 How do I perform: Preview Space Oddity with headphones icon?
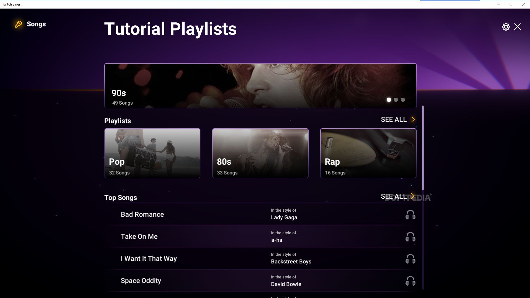coord(410,281)
